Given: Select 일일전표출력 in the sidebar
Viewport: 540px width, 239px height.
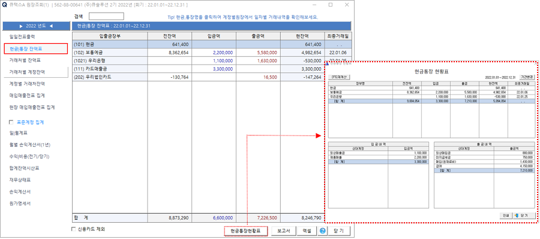Looking at the screenshot, I should pos(23,37).
